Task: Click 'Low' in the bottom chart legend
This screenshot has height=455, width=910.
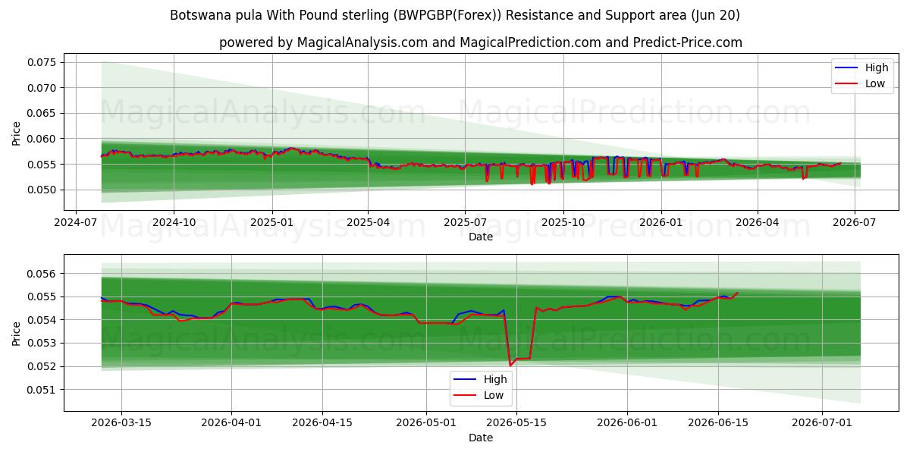Action: click(494, 394)
